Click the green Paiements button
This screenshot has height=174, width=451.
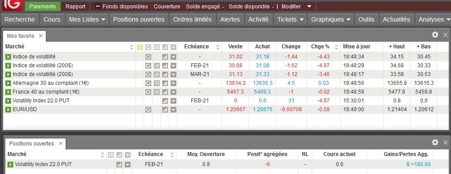point(43,6)
